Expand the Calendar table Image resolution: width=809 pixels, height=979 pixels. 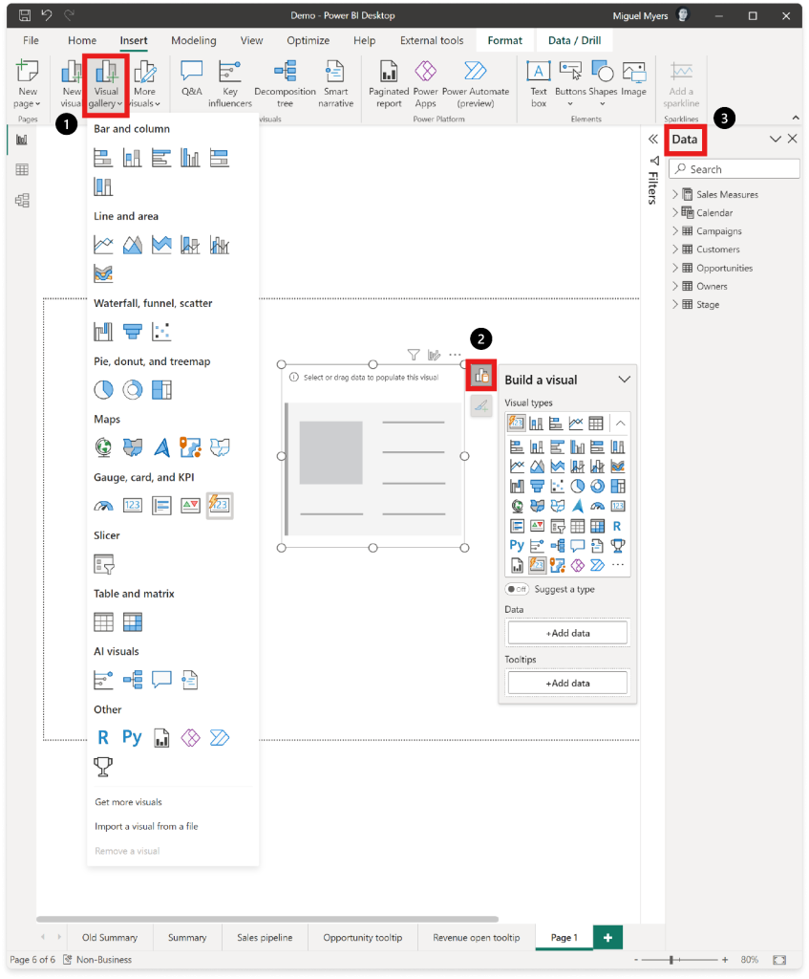click(675, 212)
